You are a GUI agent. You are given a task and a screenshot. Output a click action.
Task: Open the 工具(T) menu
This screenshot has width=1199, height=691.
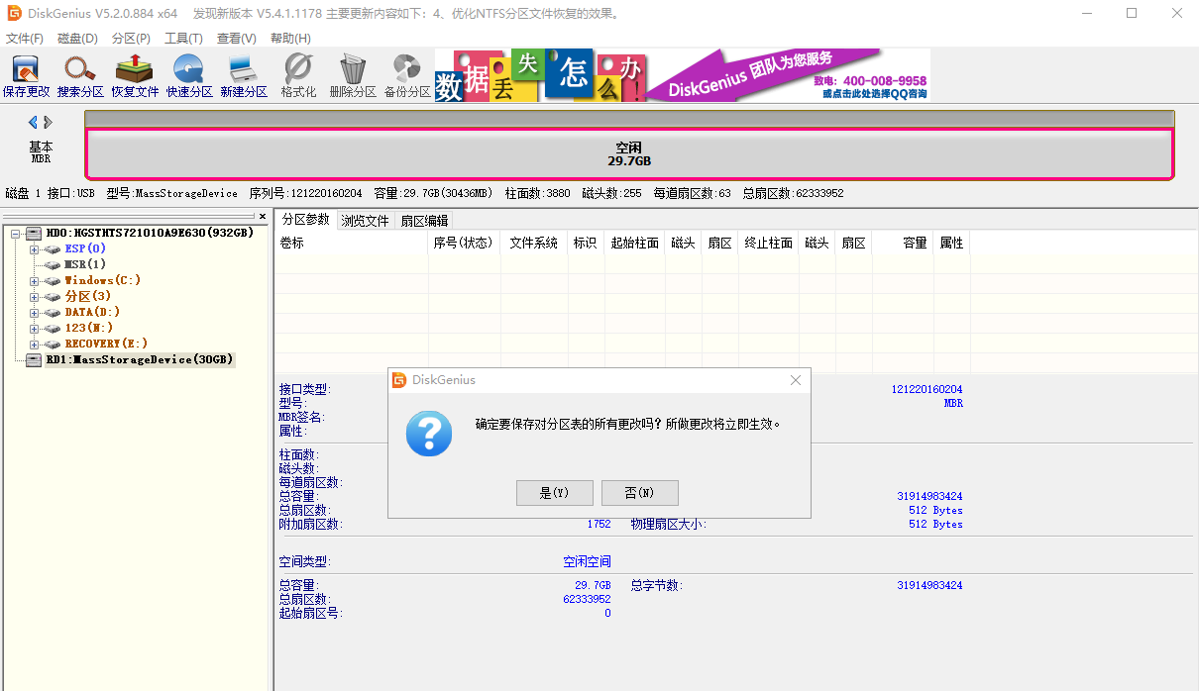[x=183, y=38]
